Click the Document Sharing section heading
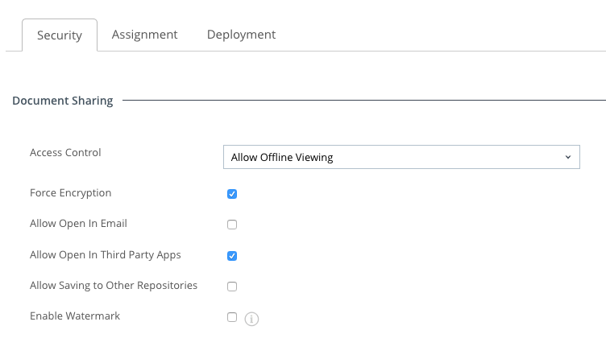This screenshot has height=363, width=606. 62,101
